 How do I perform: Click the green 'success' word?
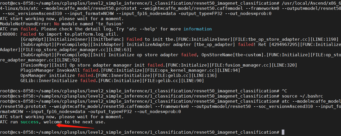[x=29, y=122]
